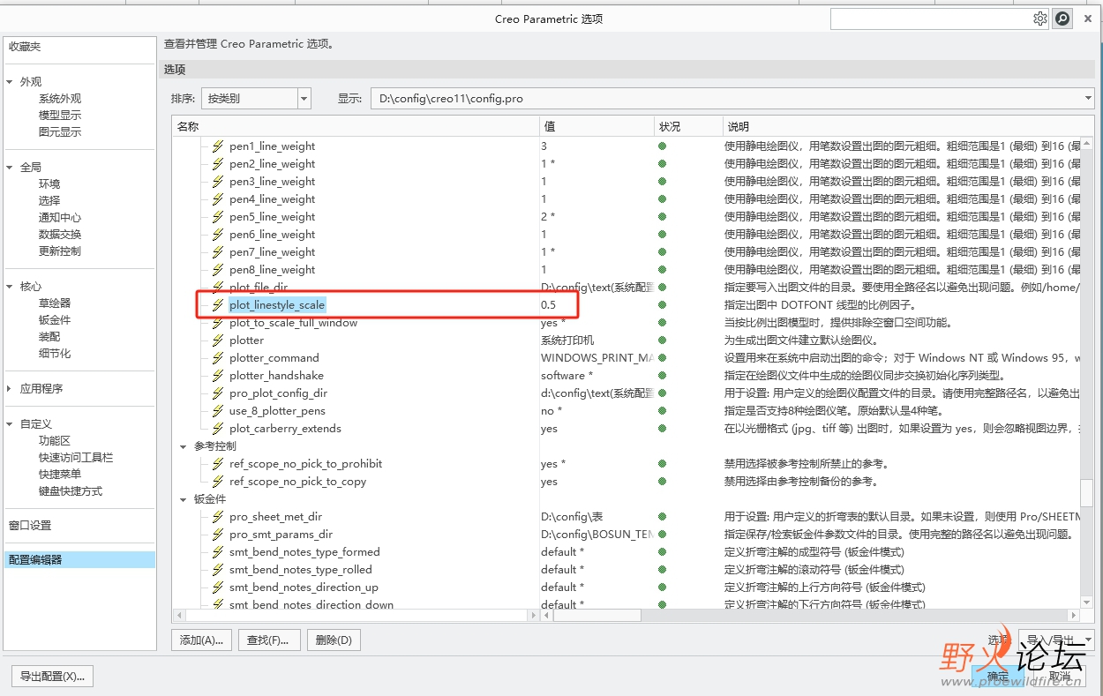1103x696 pixels.
Task: Collapse the 自定义 category in sidebar
Action: pos(10,424)
